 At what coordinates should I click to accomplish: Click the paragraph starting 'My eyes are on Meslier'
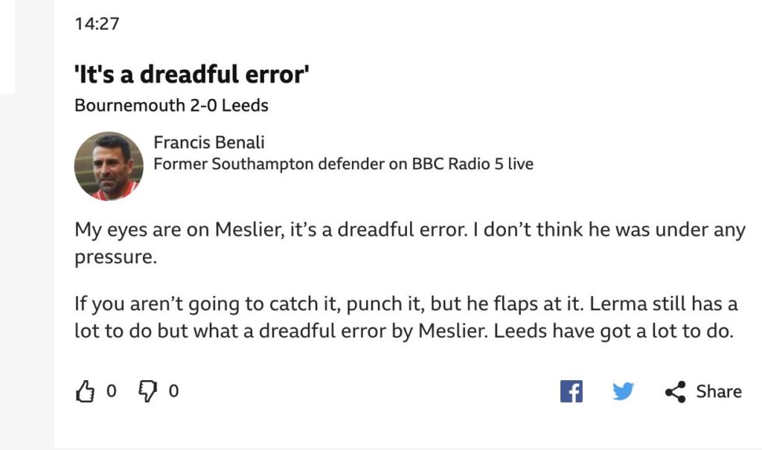tap(410, 243)
